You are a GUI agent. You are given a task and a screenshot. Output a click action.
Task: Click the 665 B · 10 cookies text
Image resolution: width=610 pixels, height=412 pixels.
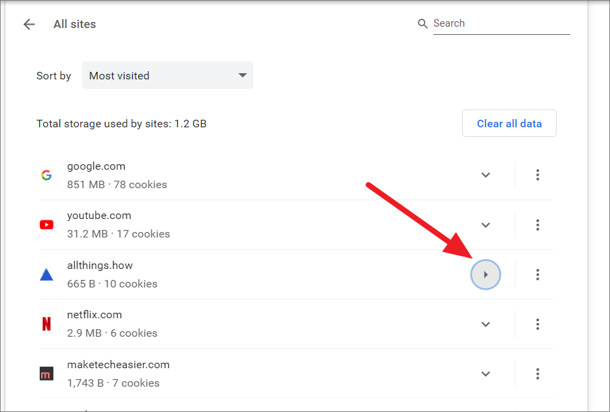pos(112,284)
